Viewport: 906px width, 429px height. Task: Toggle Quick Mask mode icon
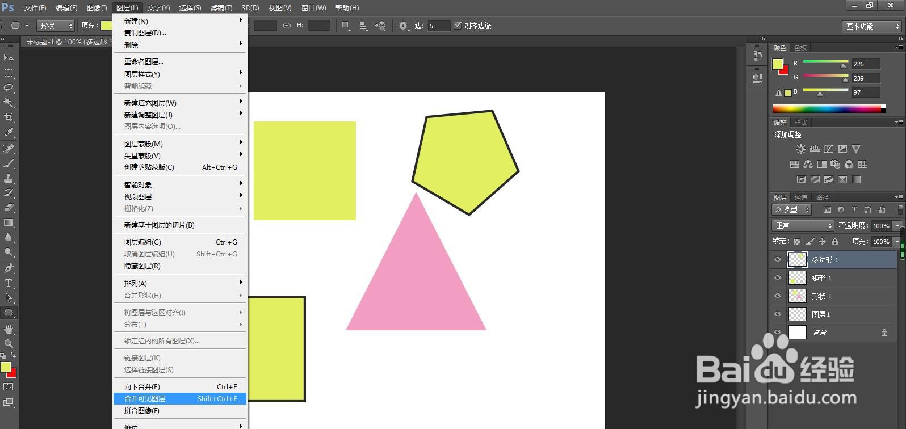9,387
